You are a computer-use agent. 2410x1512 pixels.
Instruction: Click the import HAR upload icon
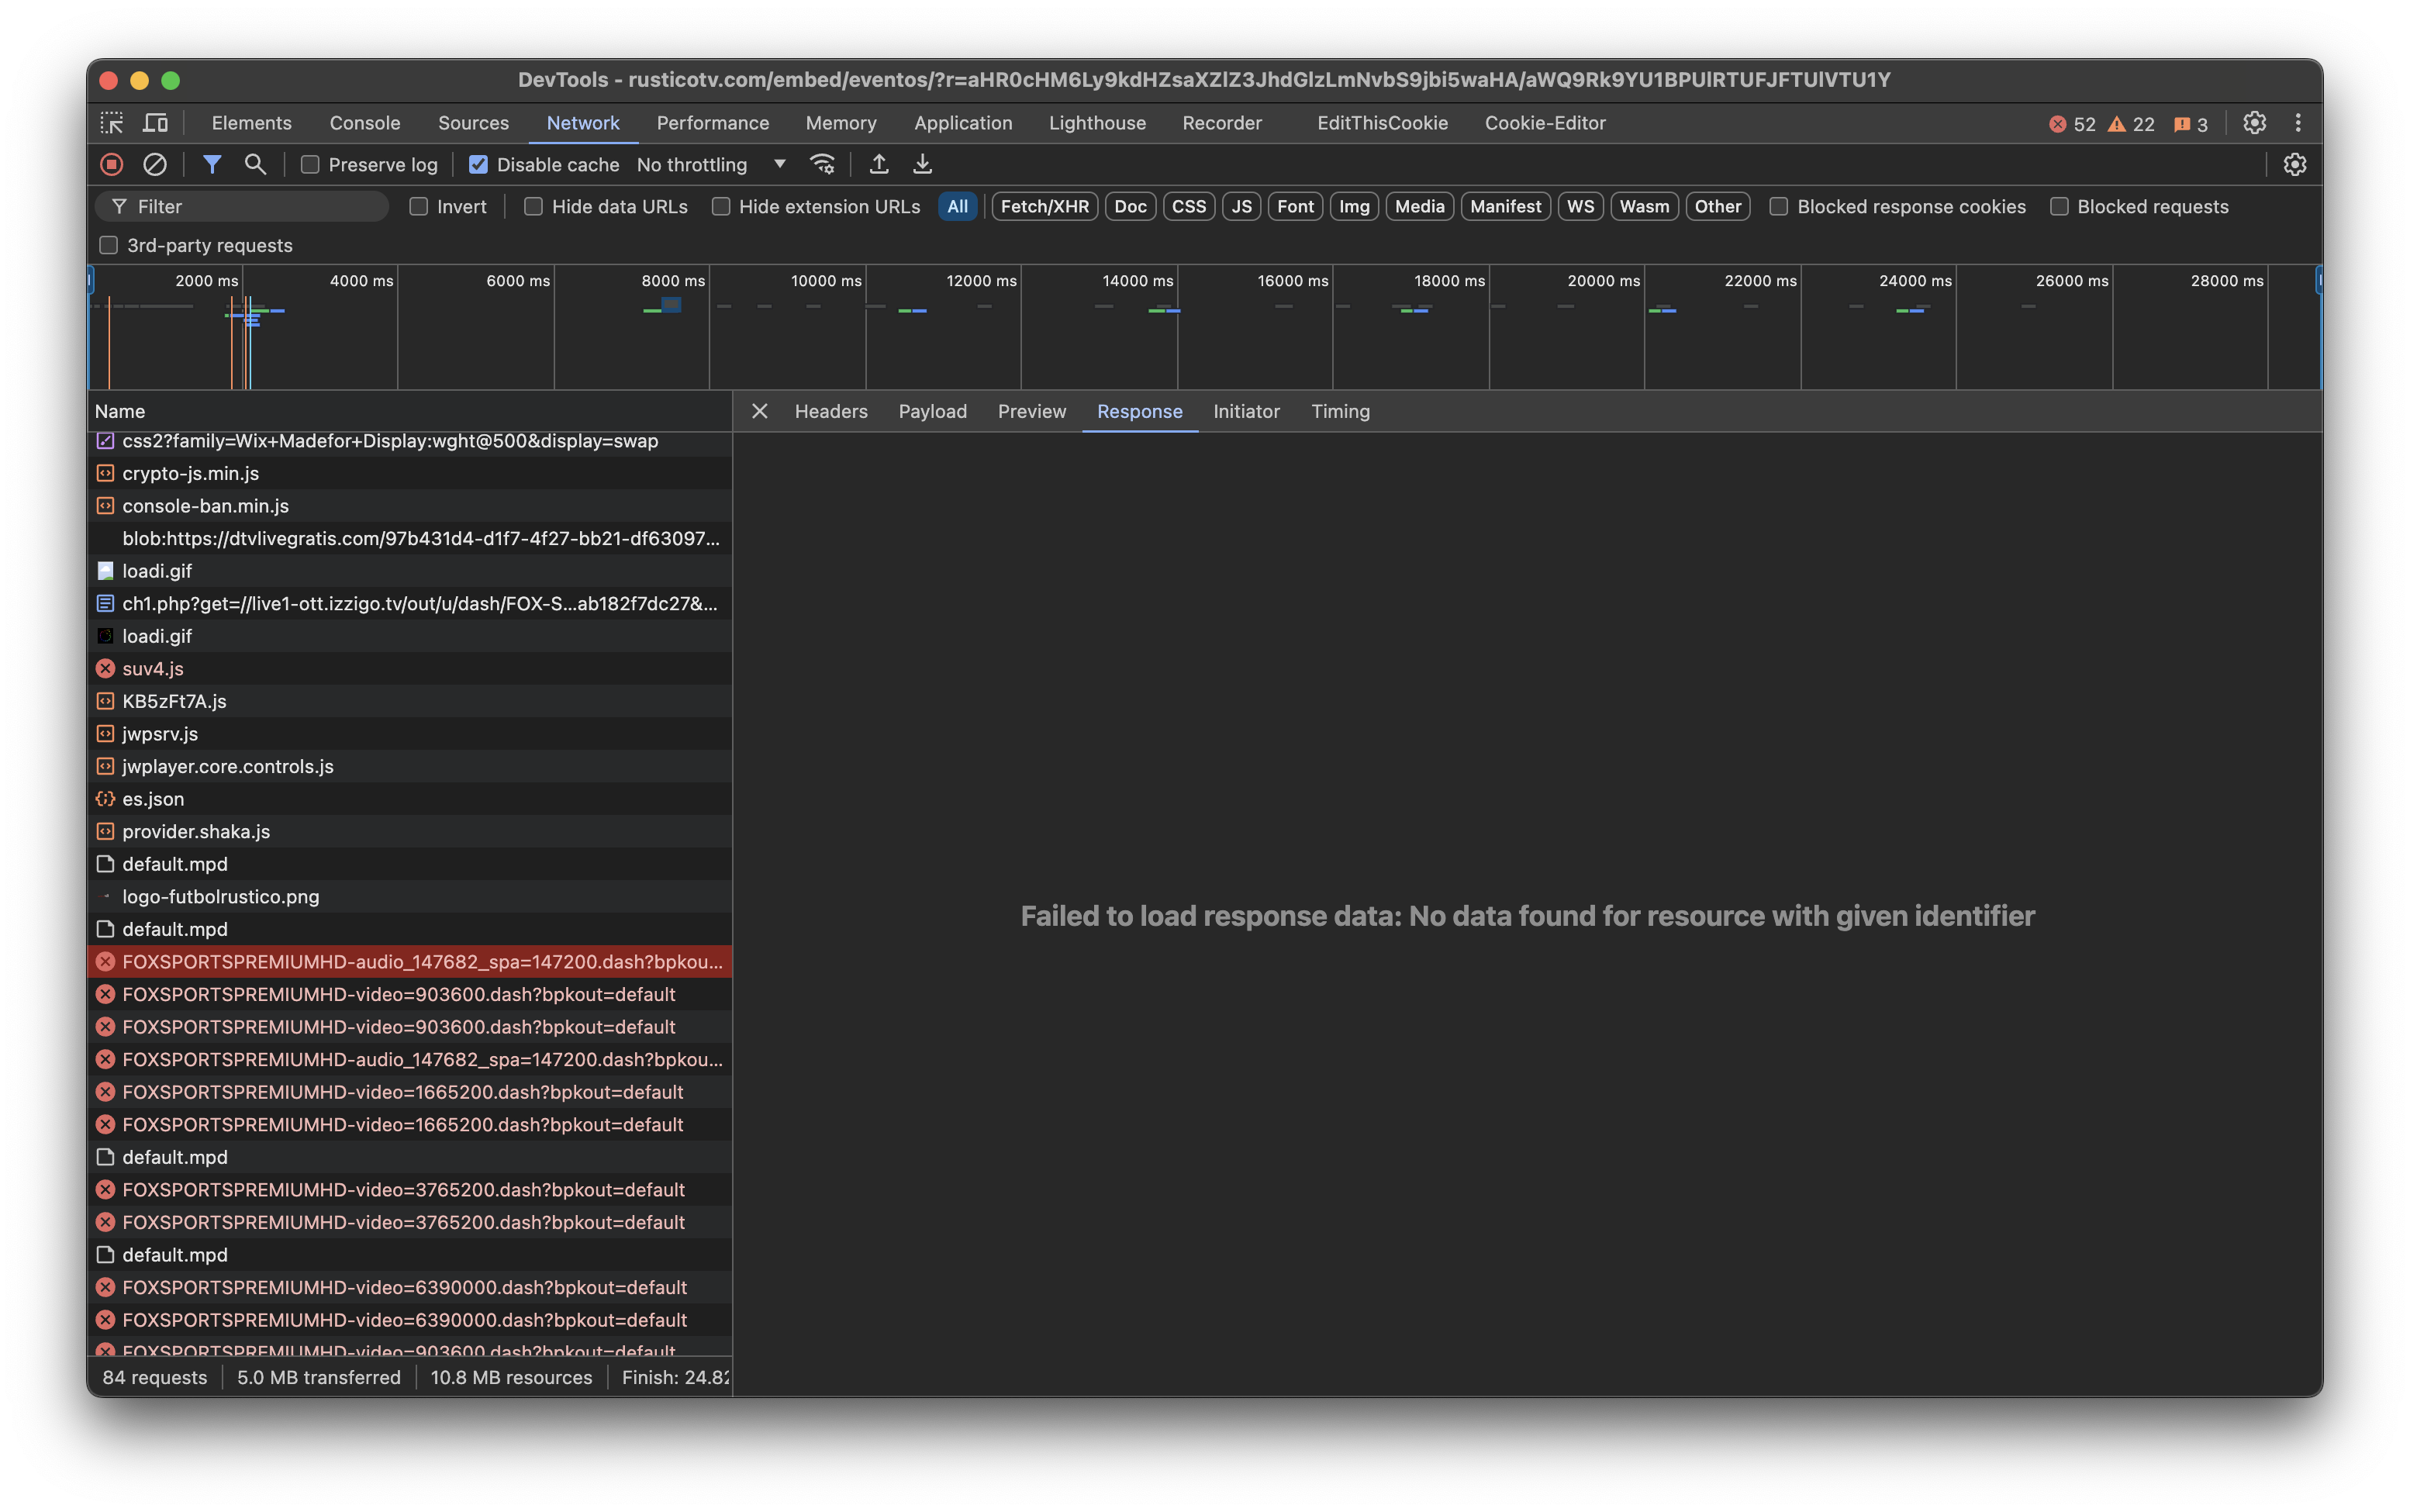pos(879,164)
